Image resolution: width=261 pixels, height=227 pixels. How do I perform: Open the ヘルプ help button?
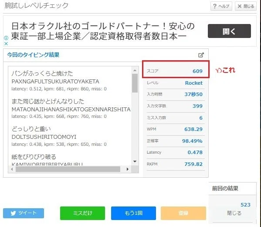pos(221,6)
